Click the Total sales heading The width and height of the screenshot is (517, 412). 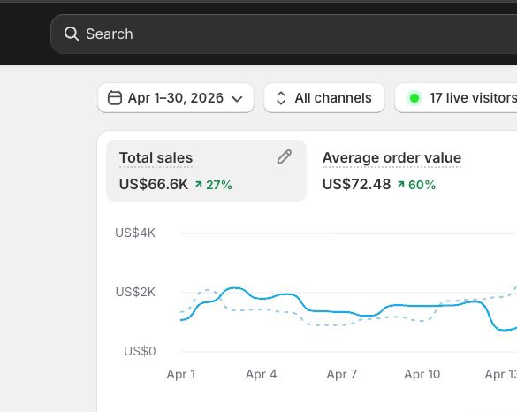pos(156,157)
